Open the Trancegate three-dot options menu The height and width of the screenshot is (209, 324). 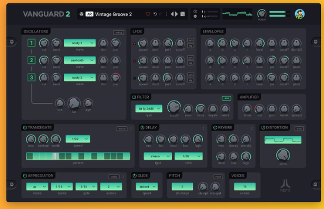(x=131, y=129)
